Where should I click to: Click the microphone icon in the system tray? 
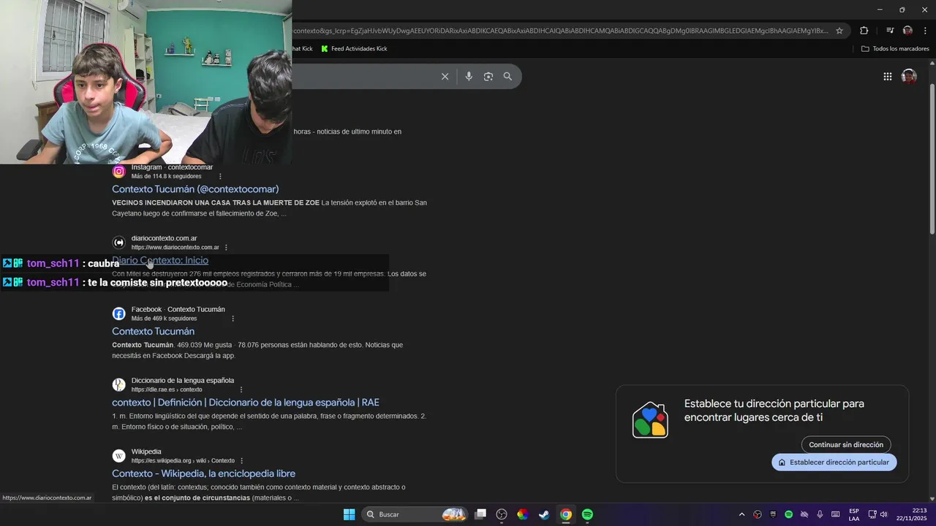click(x=820, y=514)
